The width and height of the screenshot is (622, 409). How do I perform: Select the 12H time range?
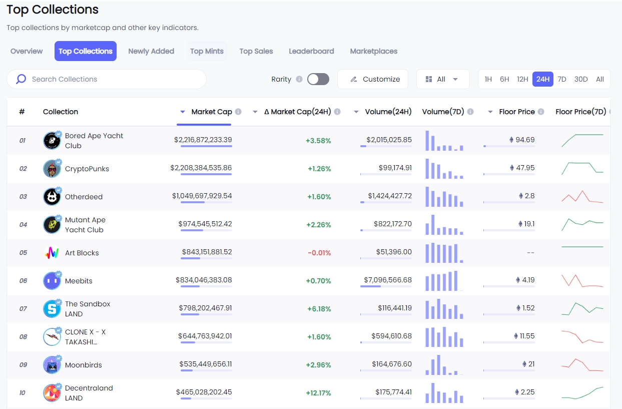[x=522, y=79]
